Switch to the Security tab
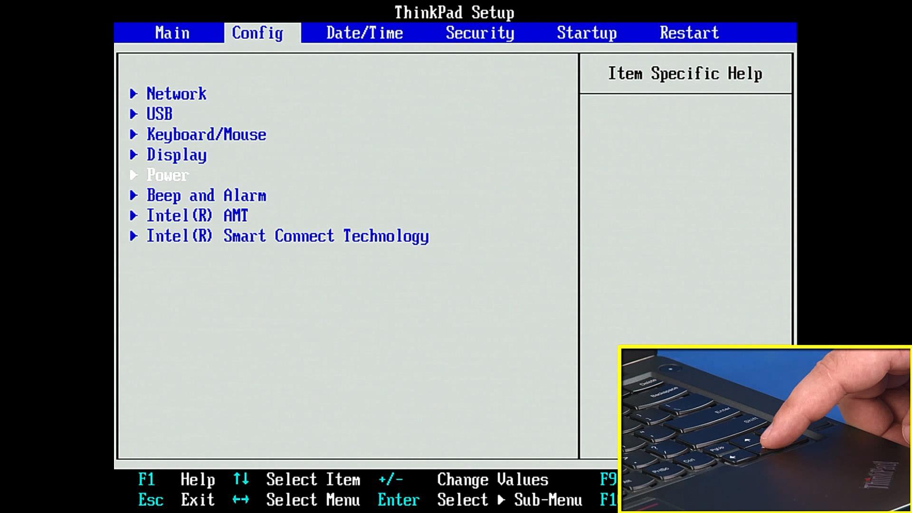The height and width of the screenshot is (513, 912). [x=480, y=33]
